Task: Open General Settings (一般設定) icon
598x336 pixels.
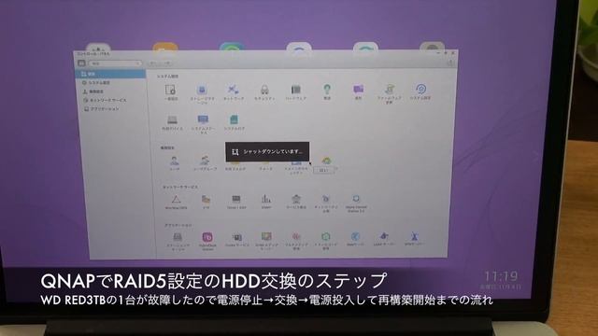Action: pyautogui.click(x=170, y=90)
